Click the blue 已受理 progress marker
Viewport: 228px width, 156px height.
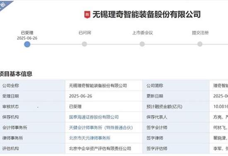point(27,44)
